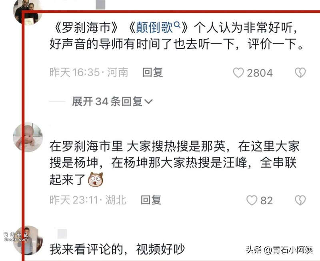Click chevron next to 展开34条回复
320x261 pixels.
coord(148,101)
